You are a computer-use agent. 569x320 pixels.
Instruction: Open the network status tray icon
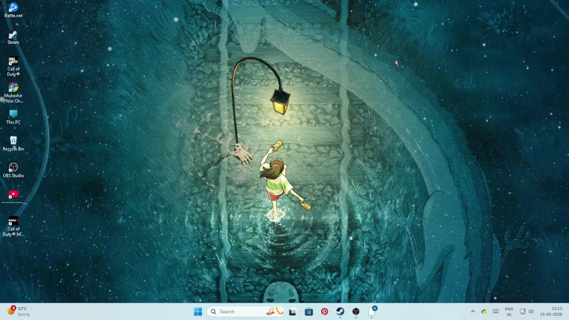tap(523, 312)
